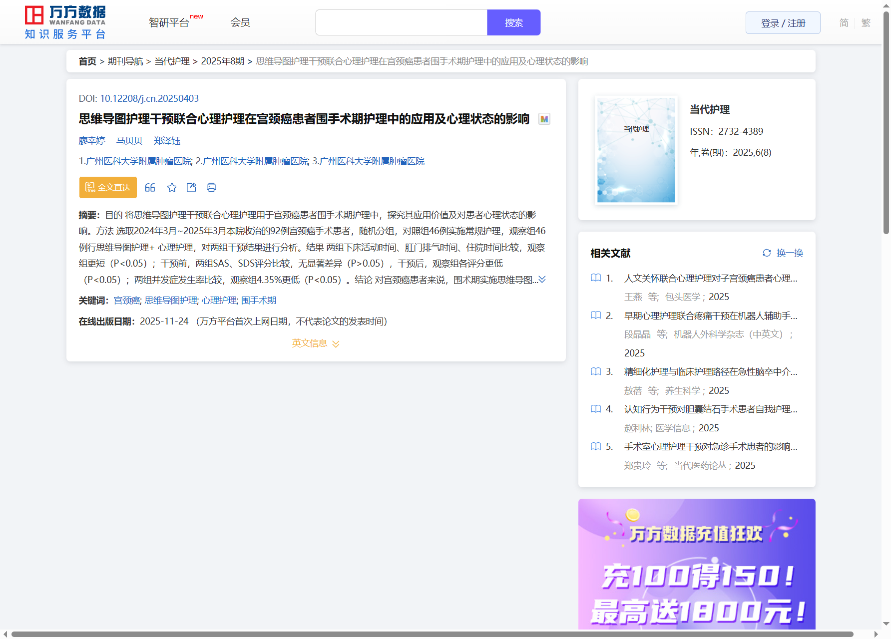Click the 全文直达 full-text button
Screen dimensions: 891x639
pos(108,187)
